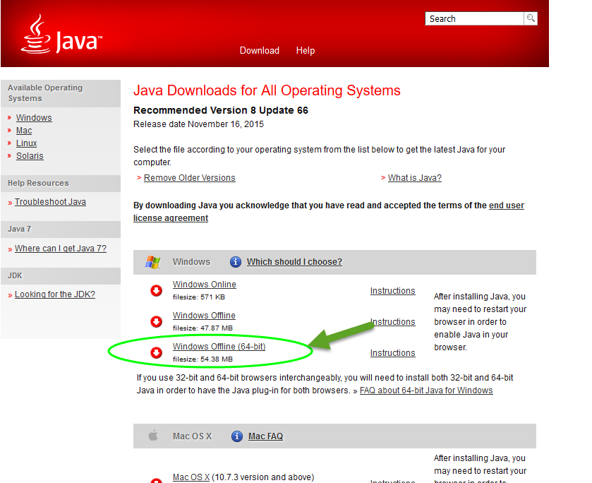Select Linux in Available Operating Systems
The image size is (592, 483).
point(27,143)
